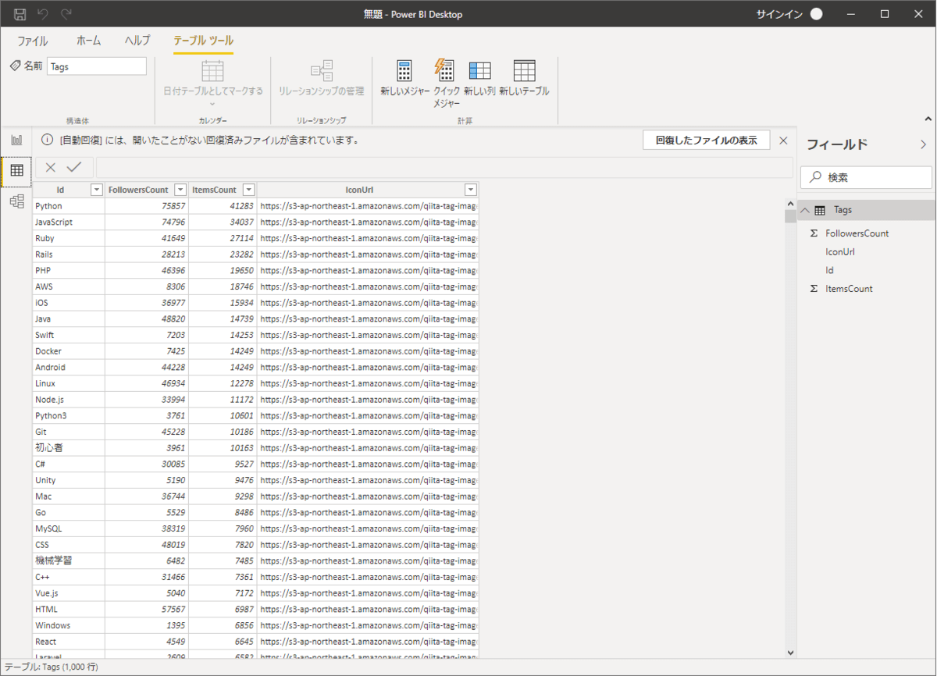Click the Redo arrow in title bar
937x676 pixels.
66,14
